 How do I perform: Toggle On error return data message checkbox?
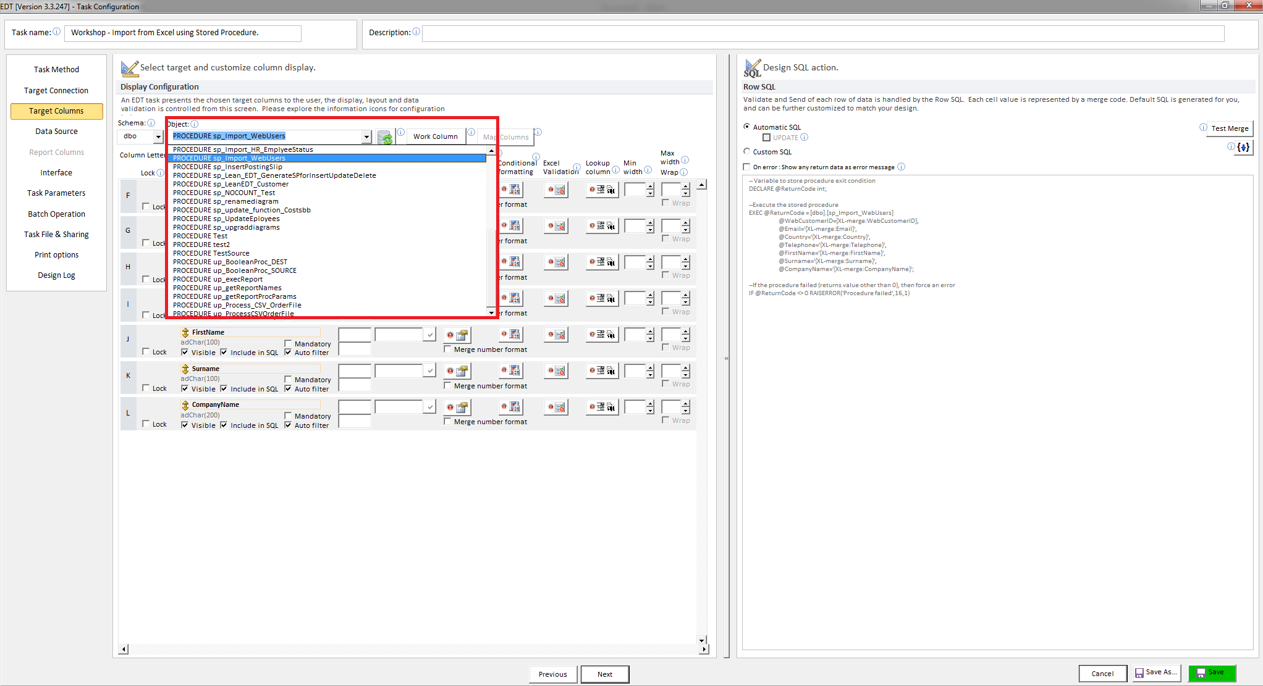(746, 167)
